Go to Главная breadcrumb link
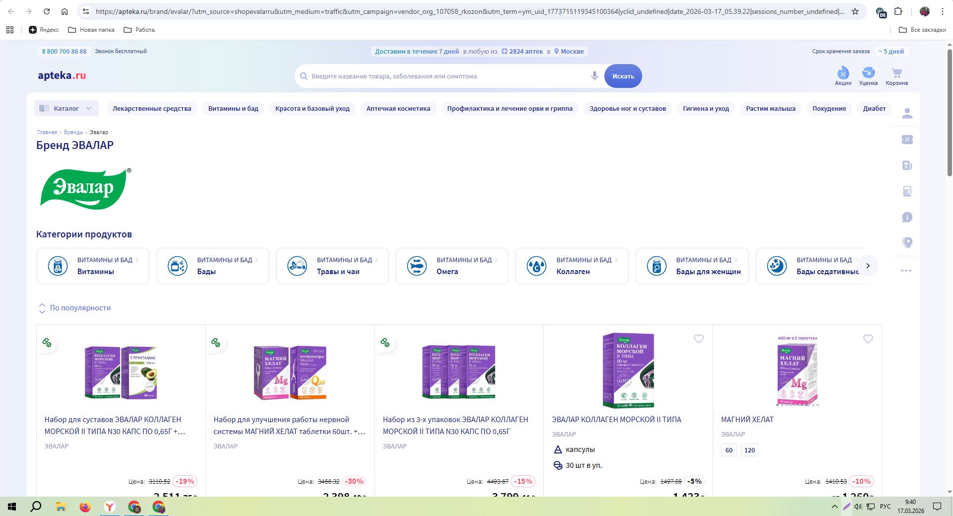The height and width of the screenshot is (516, 953). click(47, 132)
